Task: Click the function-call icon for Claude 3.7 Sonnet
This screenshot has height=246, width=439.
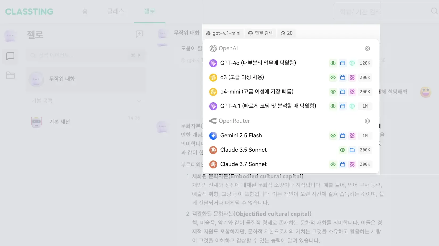Action: click(342, 164)
